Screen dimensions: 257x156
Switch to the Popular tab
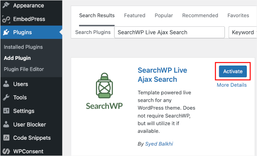pyautogui.click(x=164, y=15)
